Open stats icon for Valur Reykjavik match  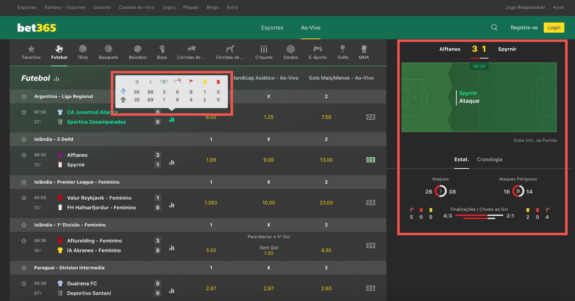172,205
